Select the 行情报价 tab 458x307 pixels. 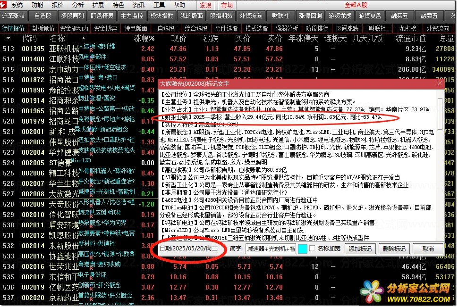[13, 28]
